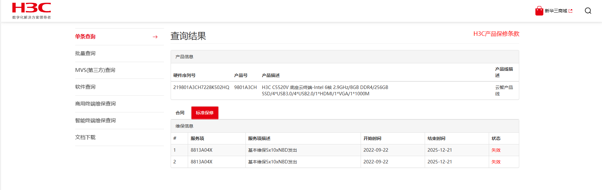Click 基本维保5x10xNBD发出 in row 2
This screenshot has width=602, height=190.
pyautogui.click(x=272, y=162)
